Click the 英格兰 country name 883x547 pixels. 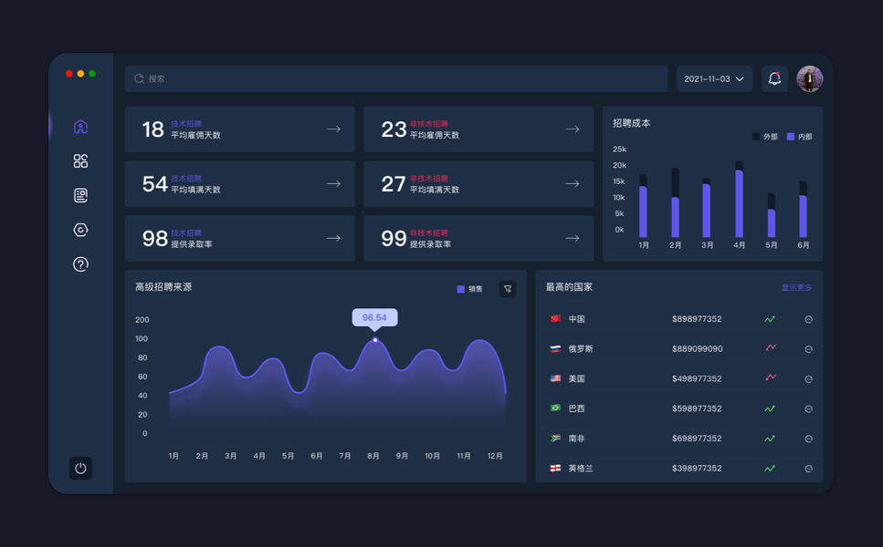pyautogui.click(x=581, y=468)
